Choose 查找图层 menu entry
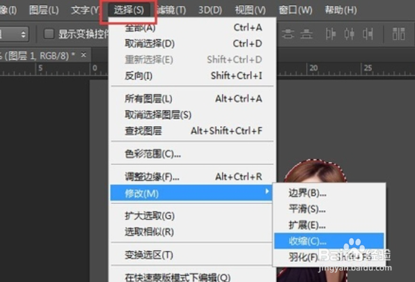This screenshot has height=282, width=415. tap(192, 131)
